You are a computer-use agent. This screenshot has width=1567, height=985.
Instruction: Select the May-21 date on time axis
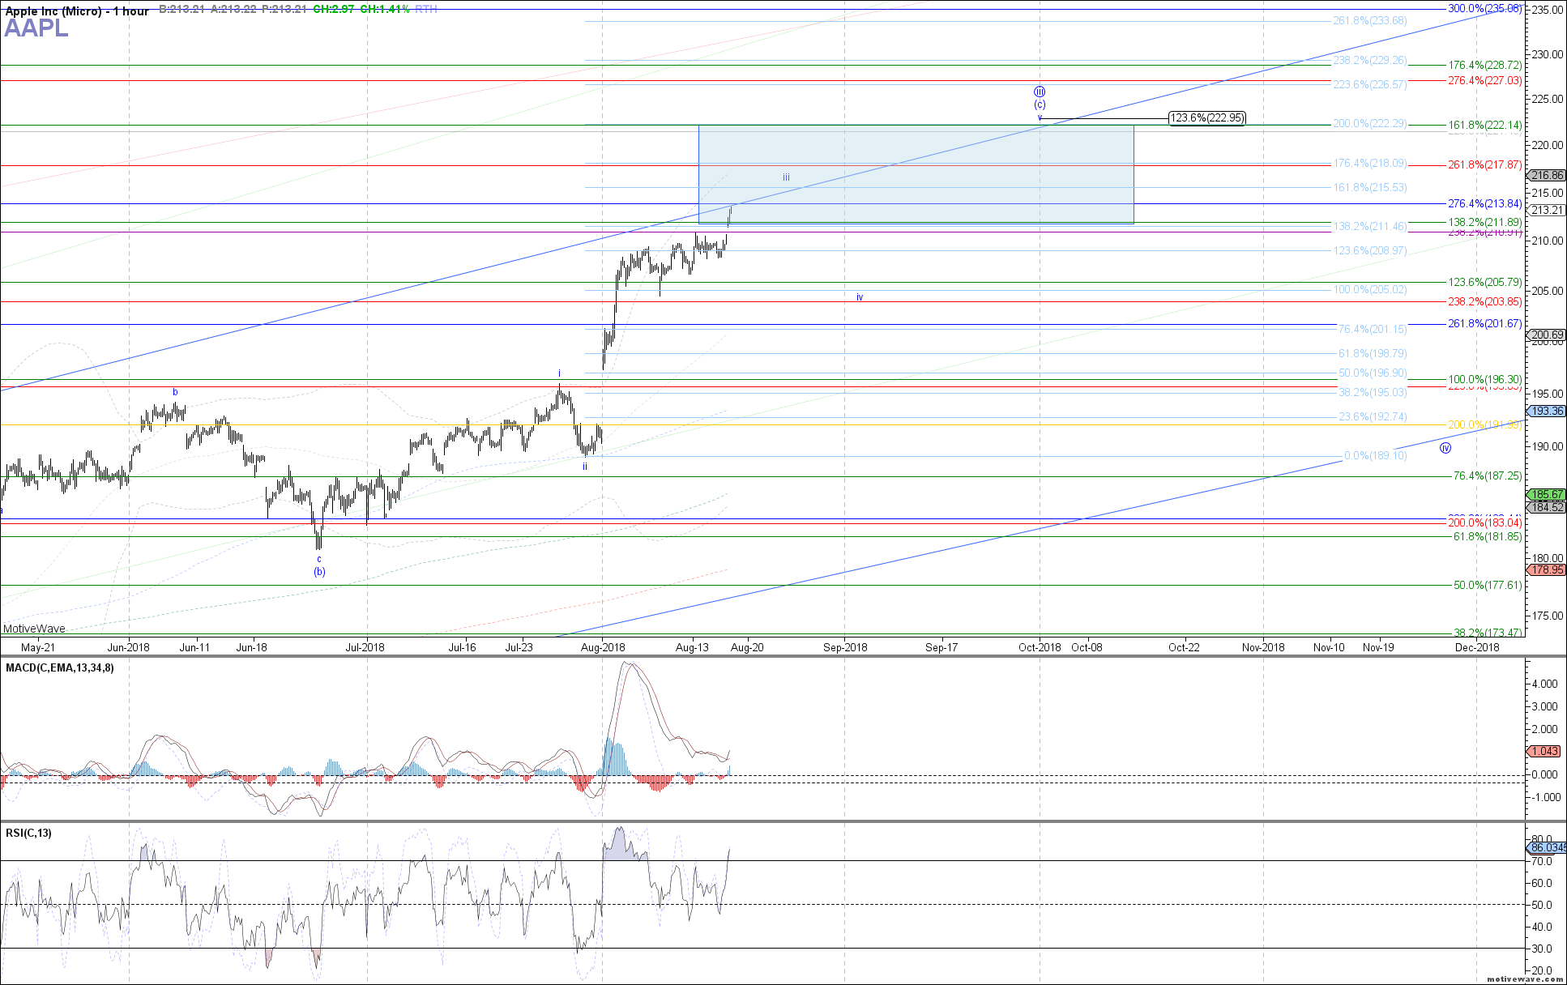pos(38,647)
